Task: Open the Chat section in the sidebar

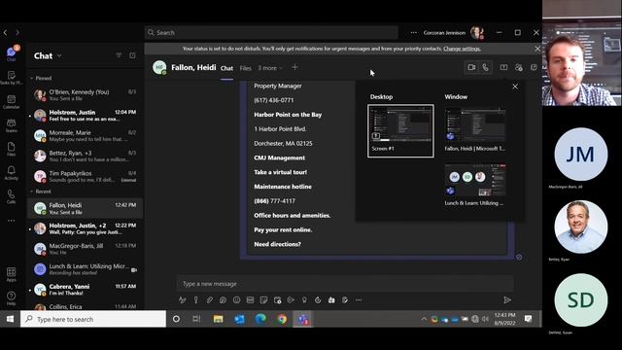Action: [x=11, y=54]
